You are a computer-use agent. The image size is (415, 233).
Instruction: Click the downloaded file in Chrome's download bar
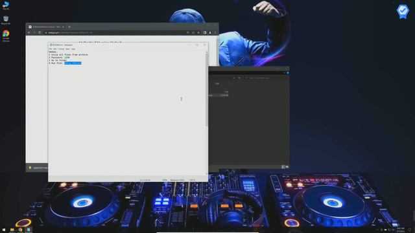tap(38, 168)
